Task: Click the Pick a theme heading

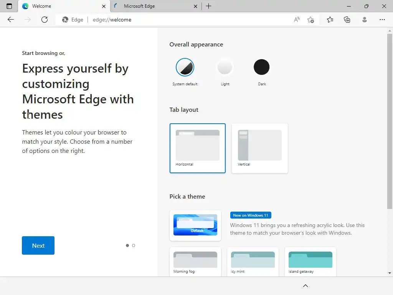Action: 187,196
